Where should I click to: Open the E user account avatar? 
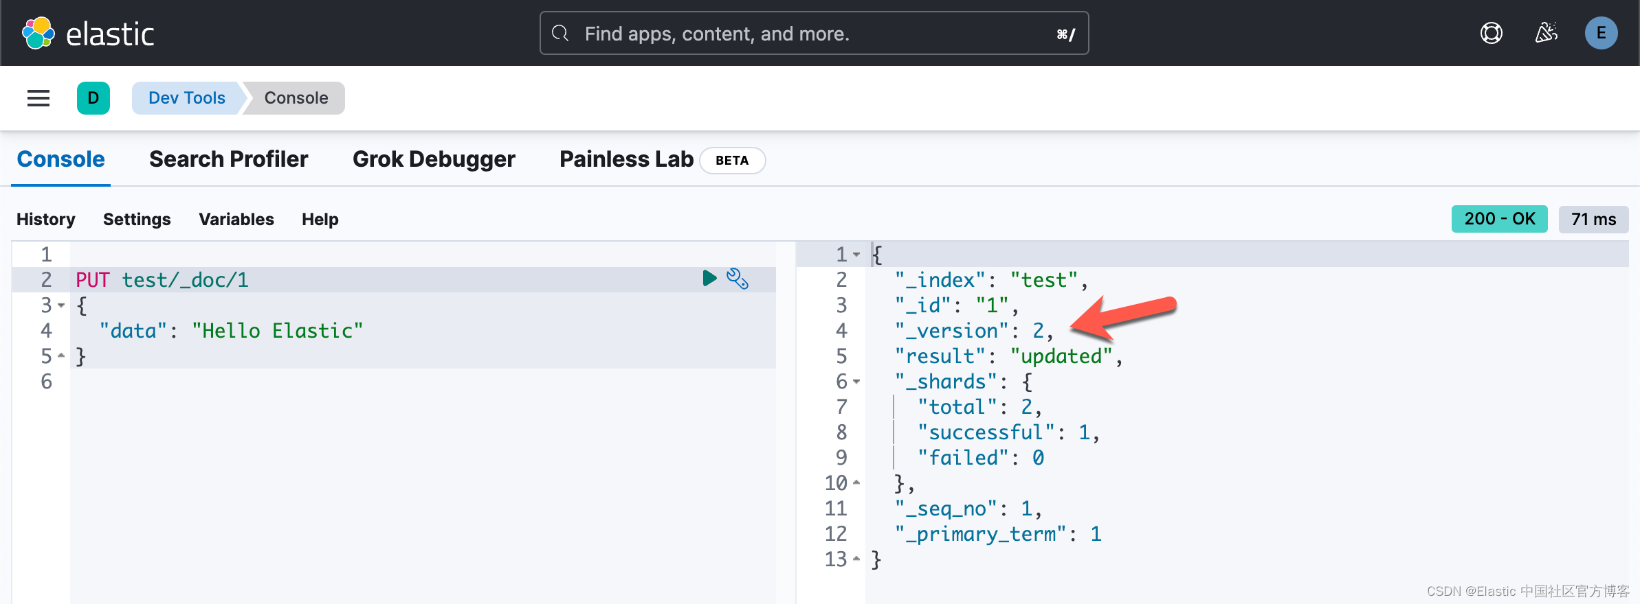point(1601,33)
